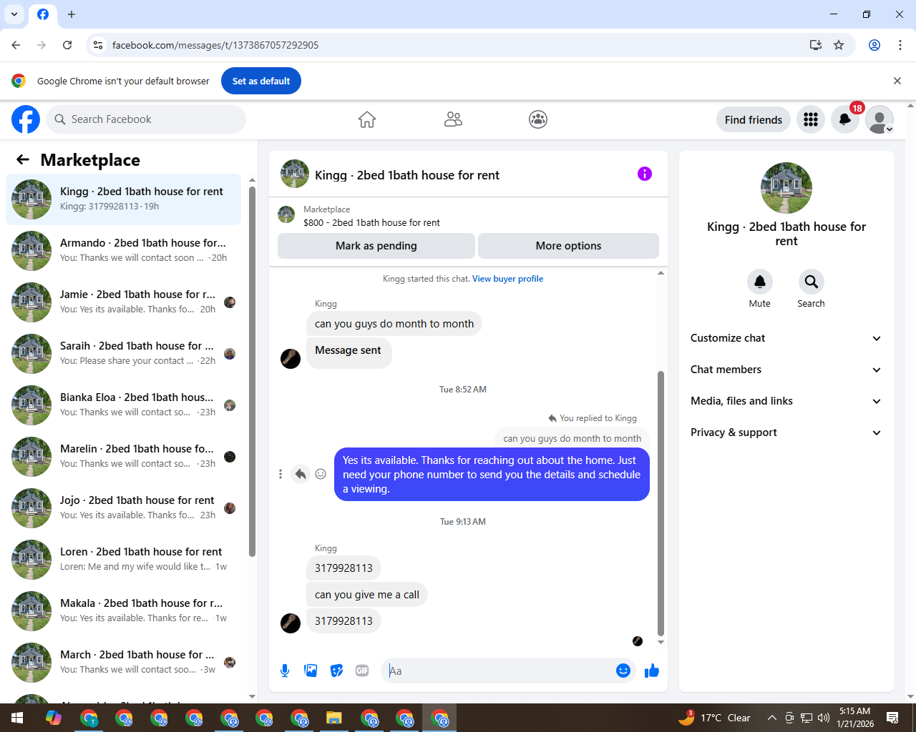This screenshot has height=732, width=916.
Task: Open more options dots beside blue message
Action: (281, 474)
